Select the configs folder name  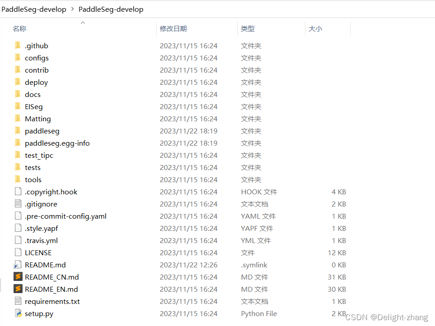tap(37, 58)
